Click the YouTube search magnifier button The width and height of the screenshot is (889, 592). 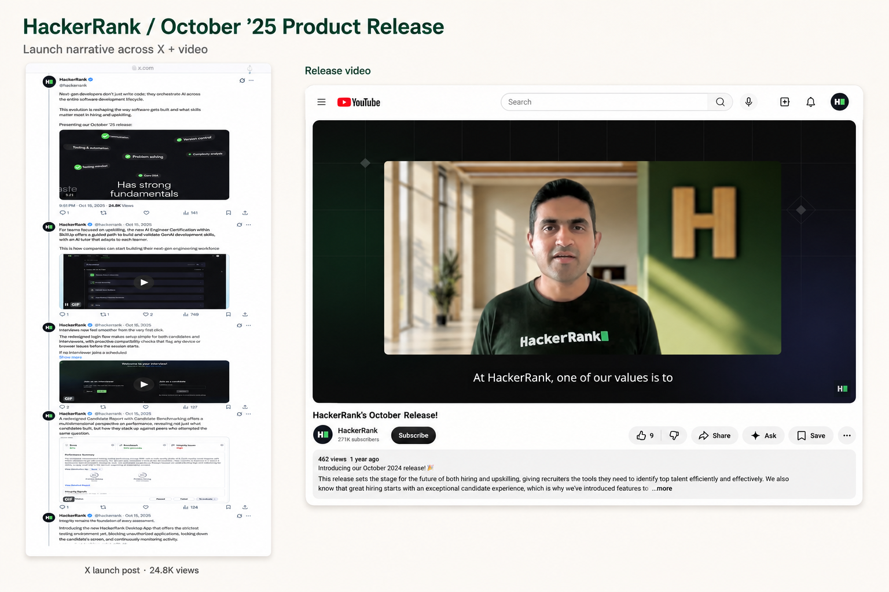click(720, 102)
